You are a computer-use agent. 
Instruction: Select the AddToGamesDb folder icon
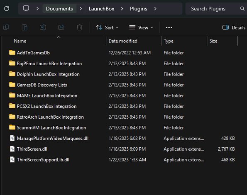tap(12, 52)
